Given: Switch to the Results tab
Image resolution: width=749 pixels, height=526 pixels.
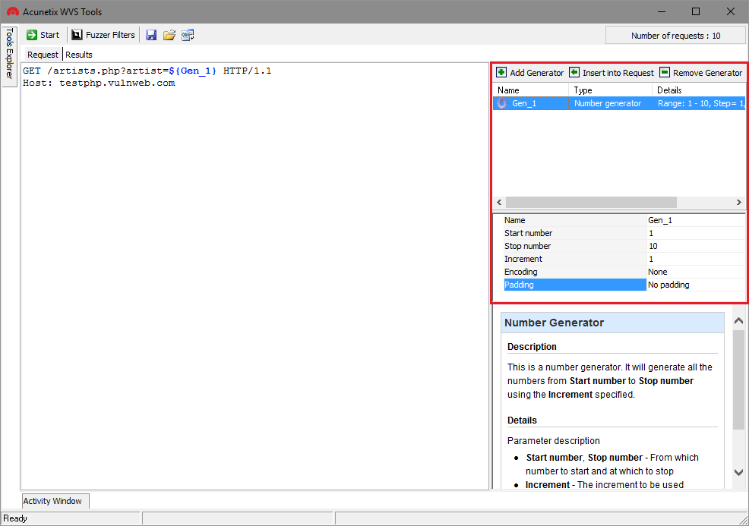Looking at the screenshot, I should click(x=79, y=55).
